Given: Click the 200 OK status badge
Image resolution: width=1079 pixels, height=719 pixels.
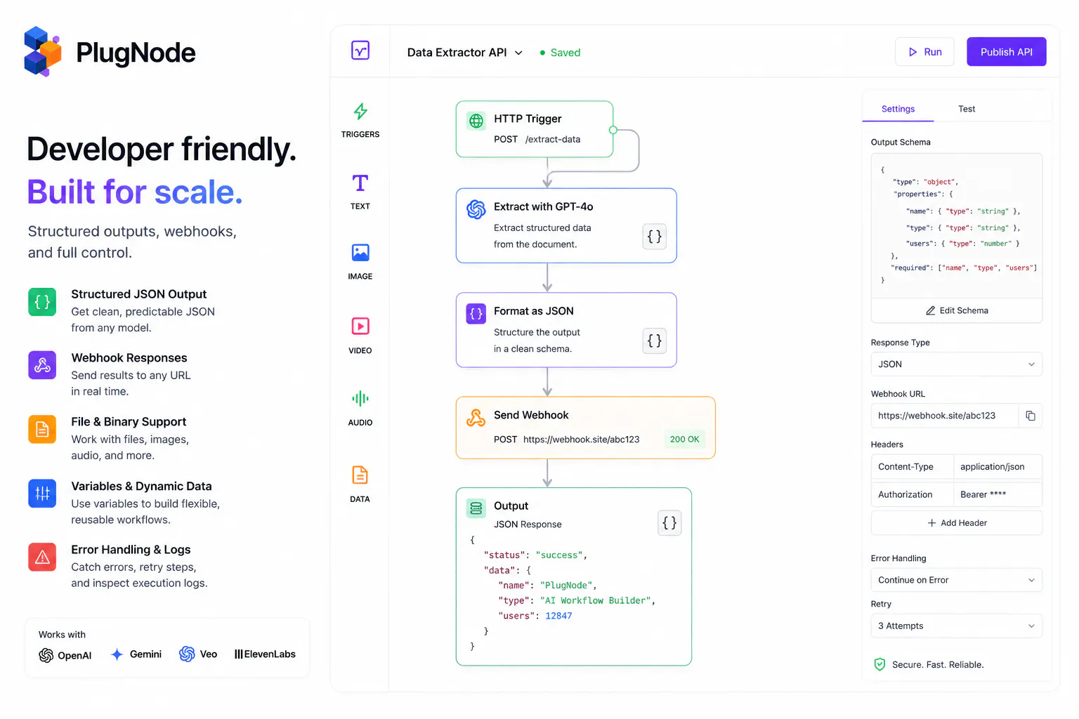Looking at the screenshot, I should pyautogui.click(x=684, y=440).
